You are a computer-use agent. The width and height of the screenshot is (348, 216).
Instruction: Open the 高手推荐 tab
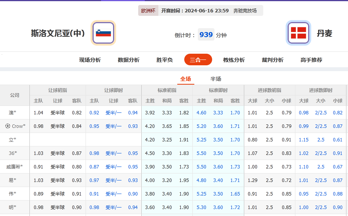[x=311, y=60]
